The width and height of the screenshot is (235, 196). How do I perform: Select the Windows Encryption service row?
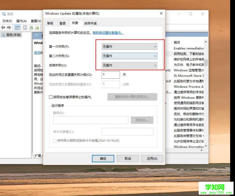click(x=188, y=147)
